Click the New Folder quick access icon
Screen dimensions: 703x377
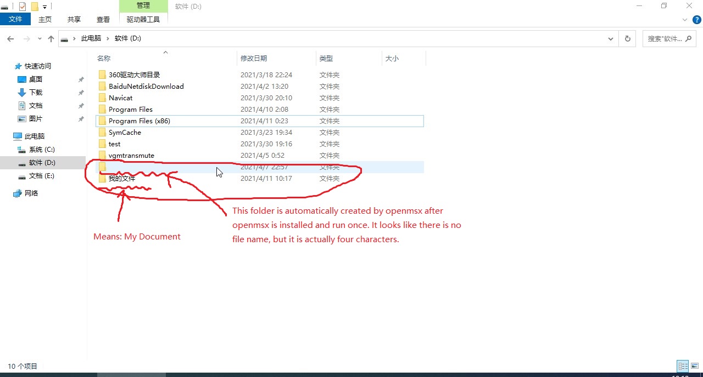(35, 7)
